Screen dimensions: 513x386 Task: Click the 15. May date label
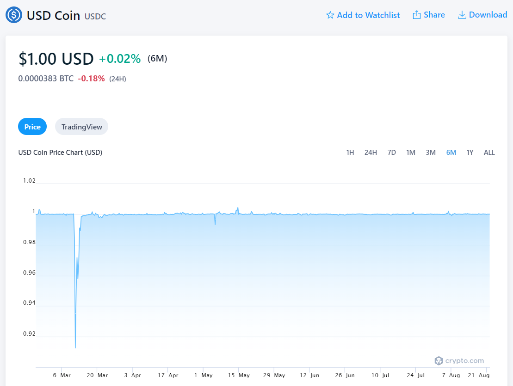point(239,375)
